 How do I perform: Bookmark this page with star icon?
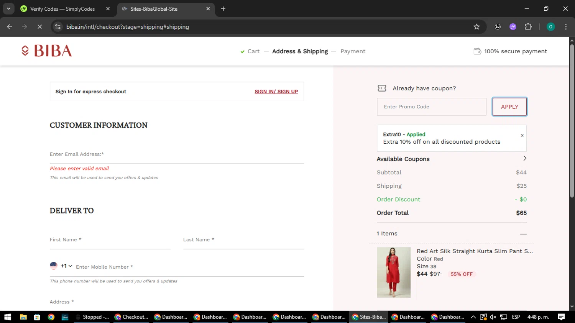tap(476, 26)
